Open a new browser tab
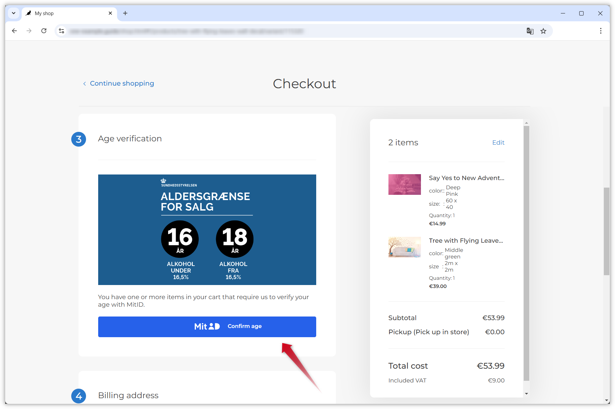The width and height of the screenshot is (615, 409). pyautogui.click(x=125, y=13)
